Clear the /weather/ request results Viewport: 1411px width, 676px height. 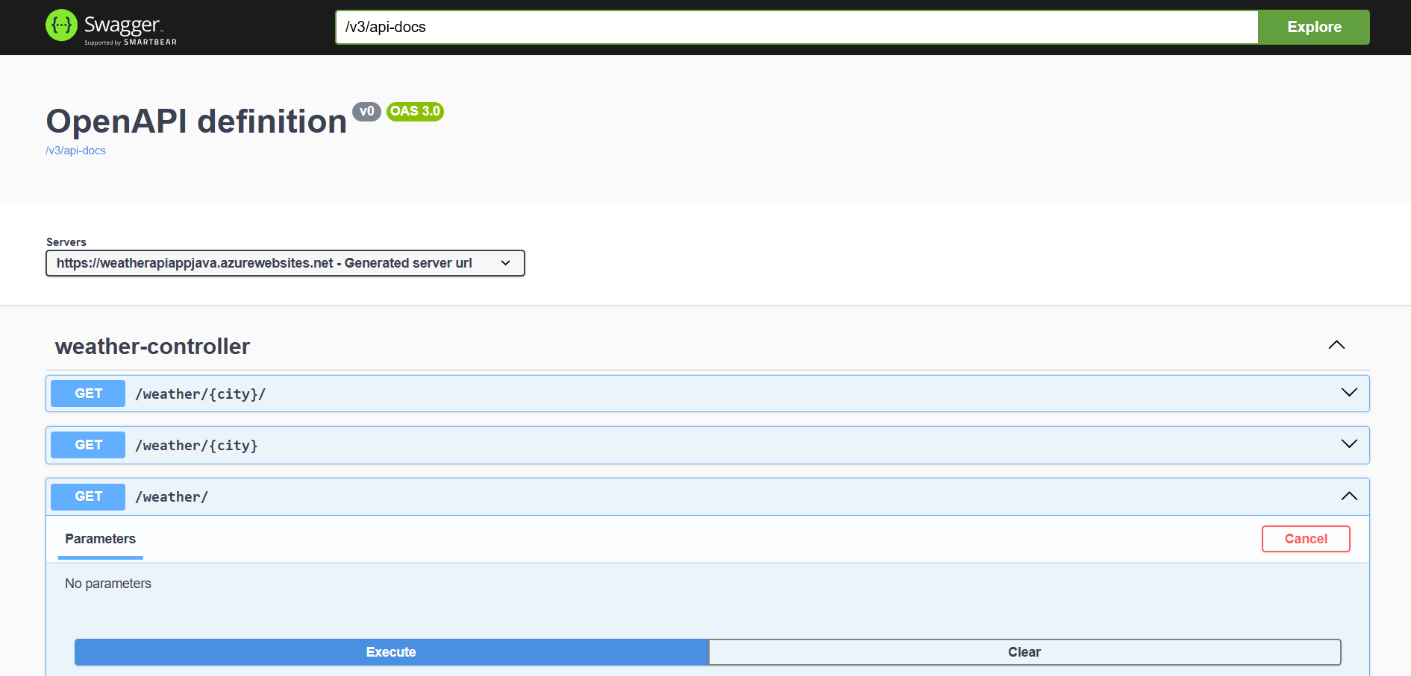(1024, 652)
